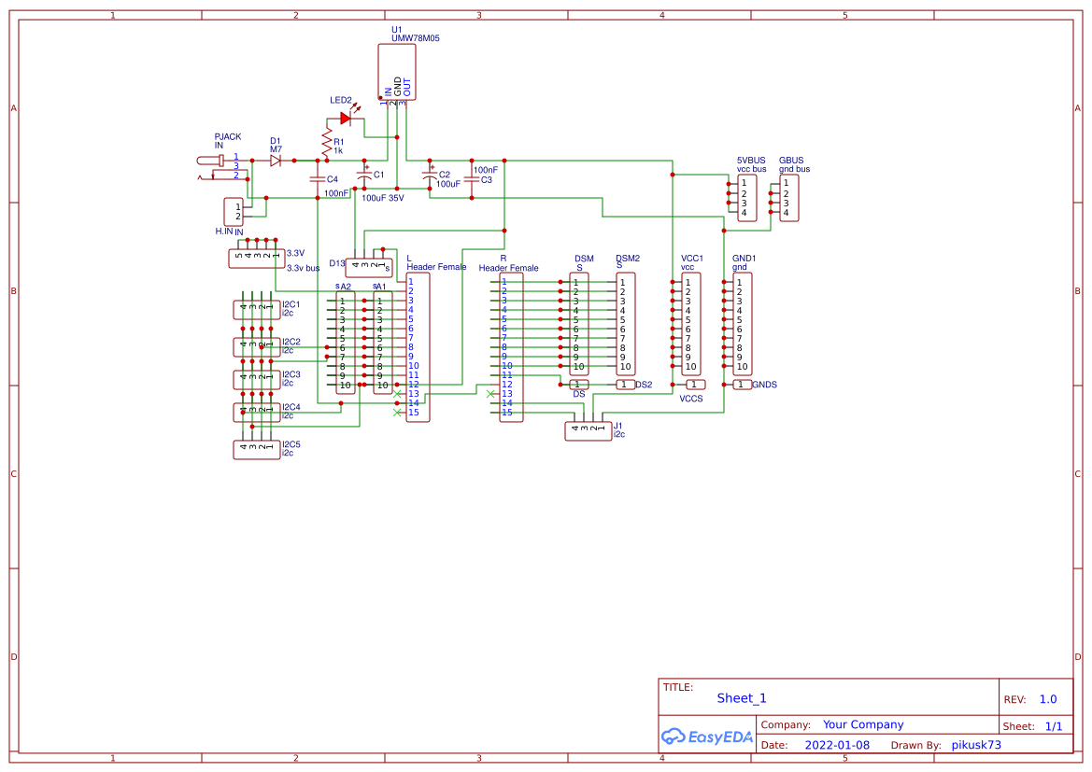This screenshot has width=1092, height=772.
Task: Select the C3 100nF capacitor symbol
Action: point(472,179)
